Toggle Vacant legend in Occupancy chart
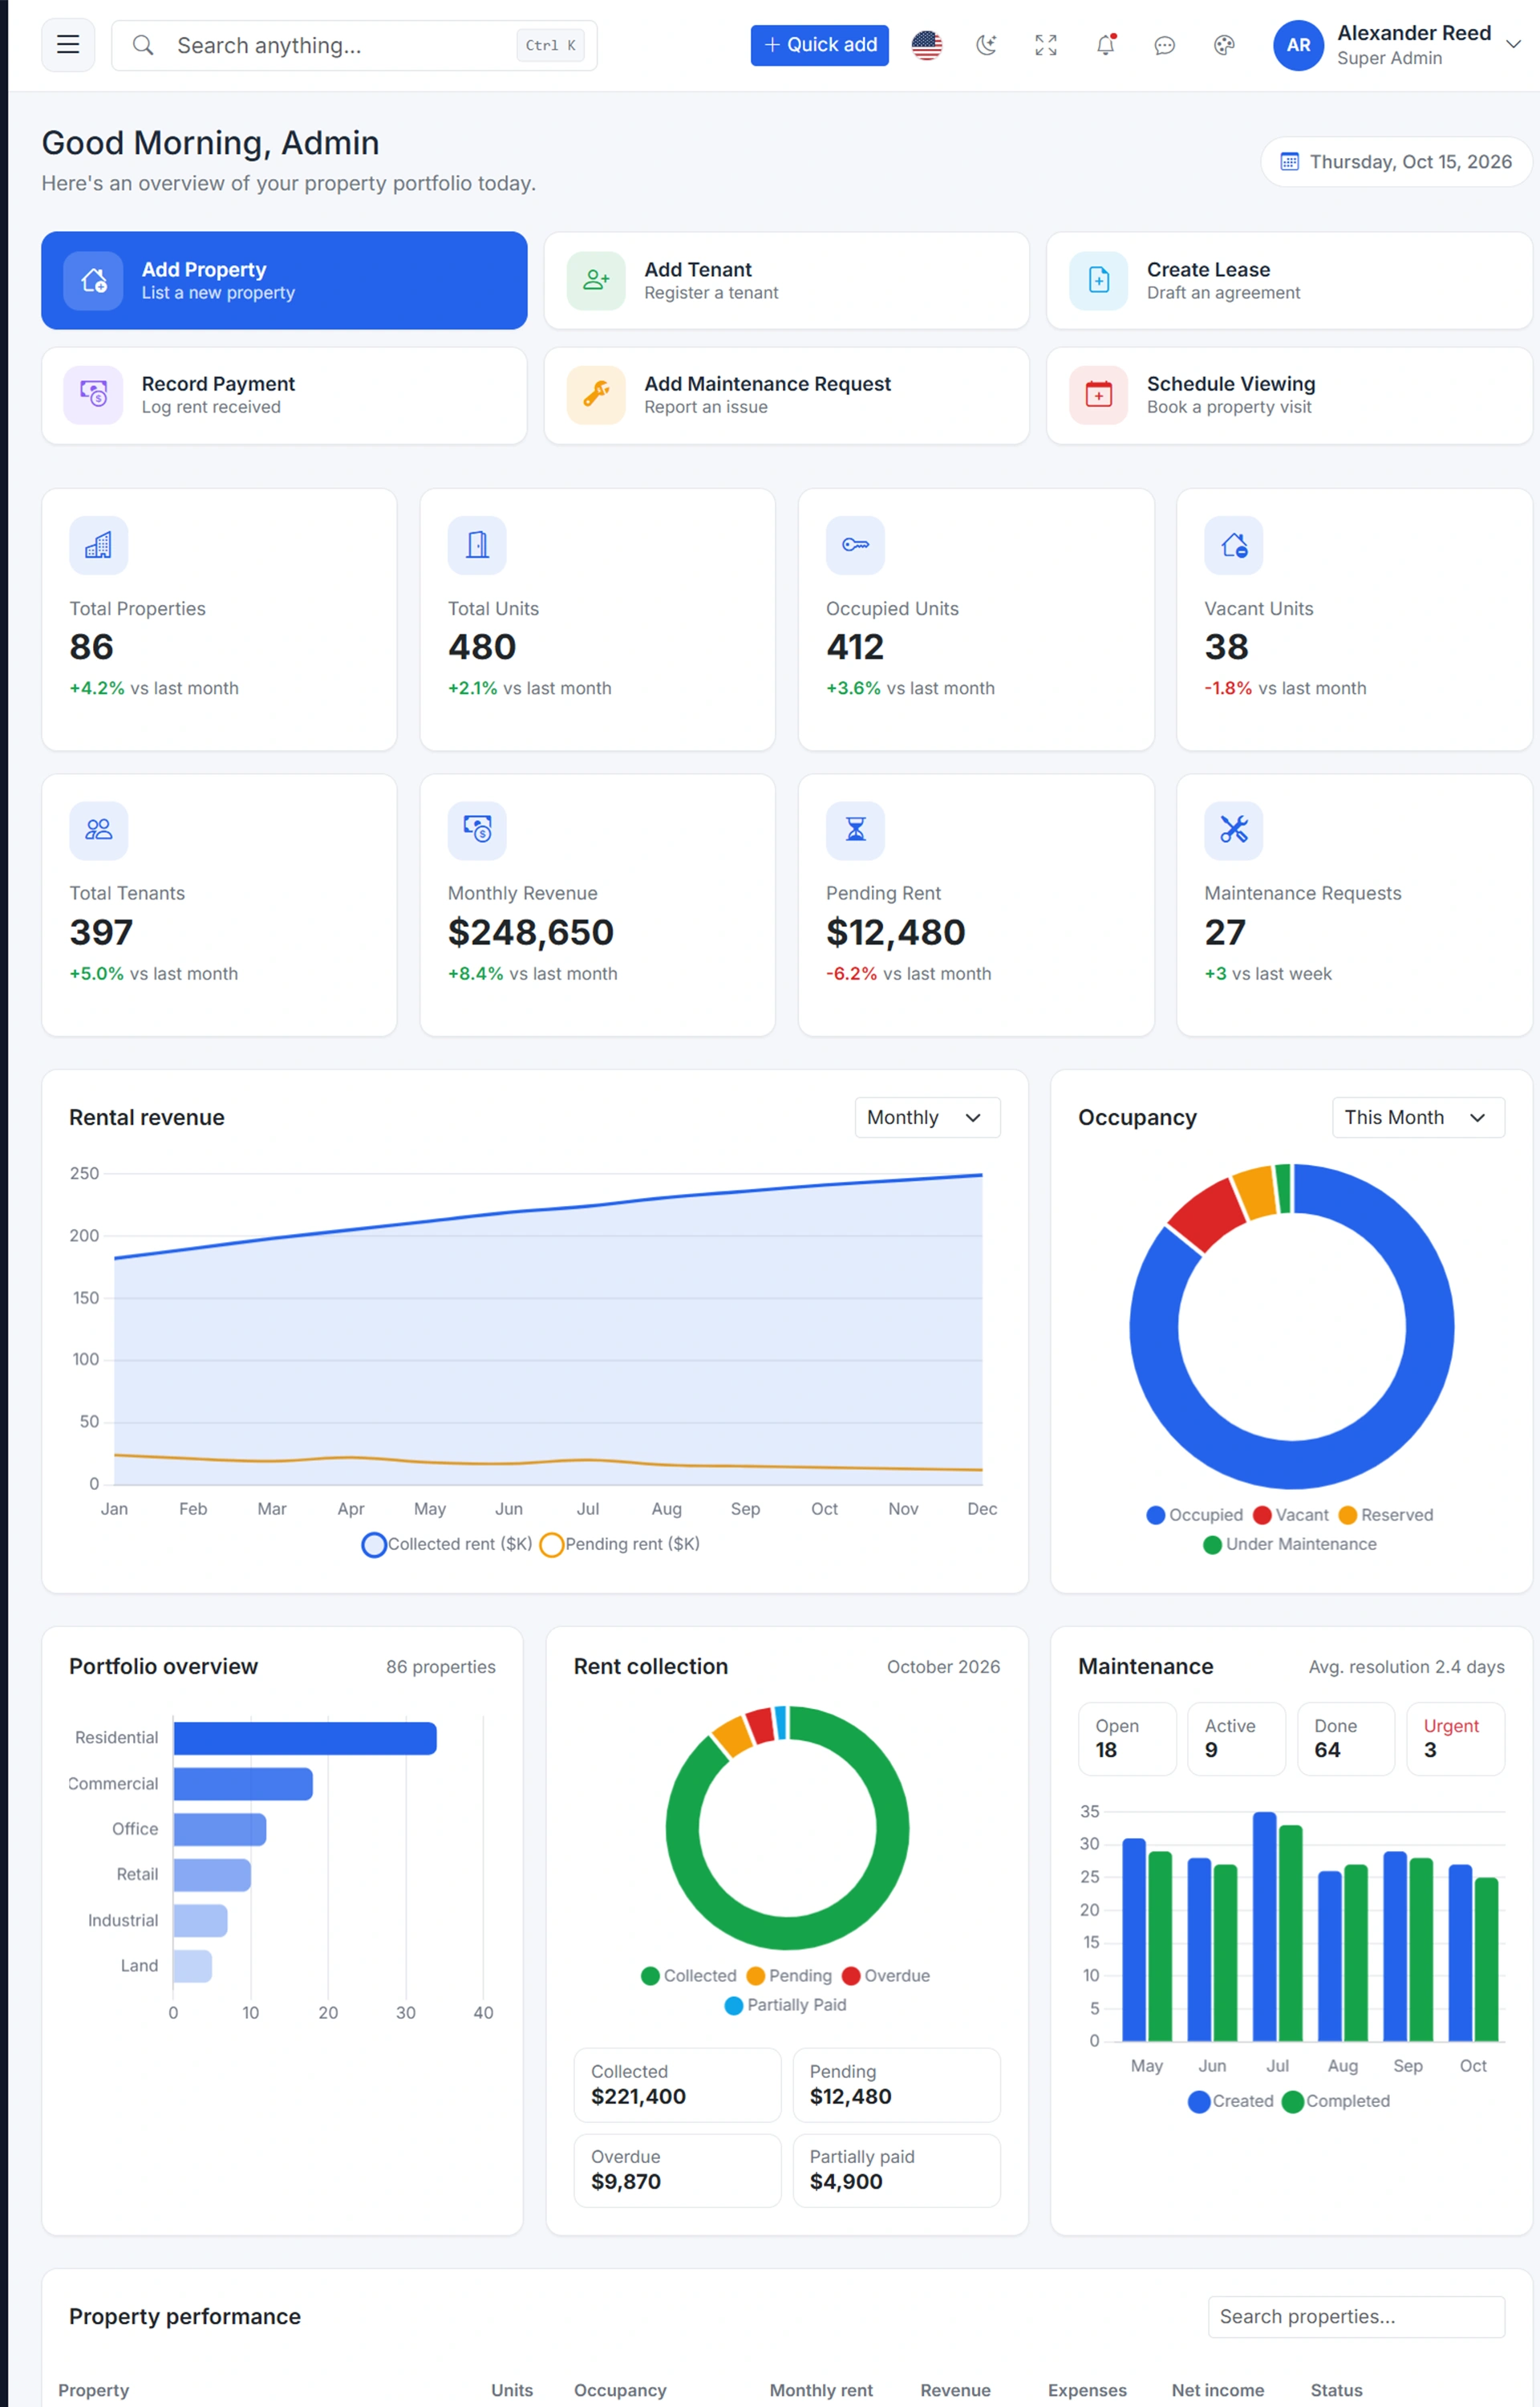This screenshot has height=2407, width=1540. point(1290,1515)
